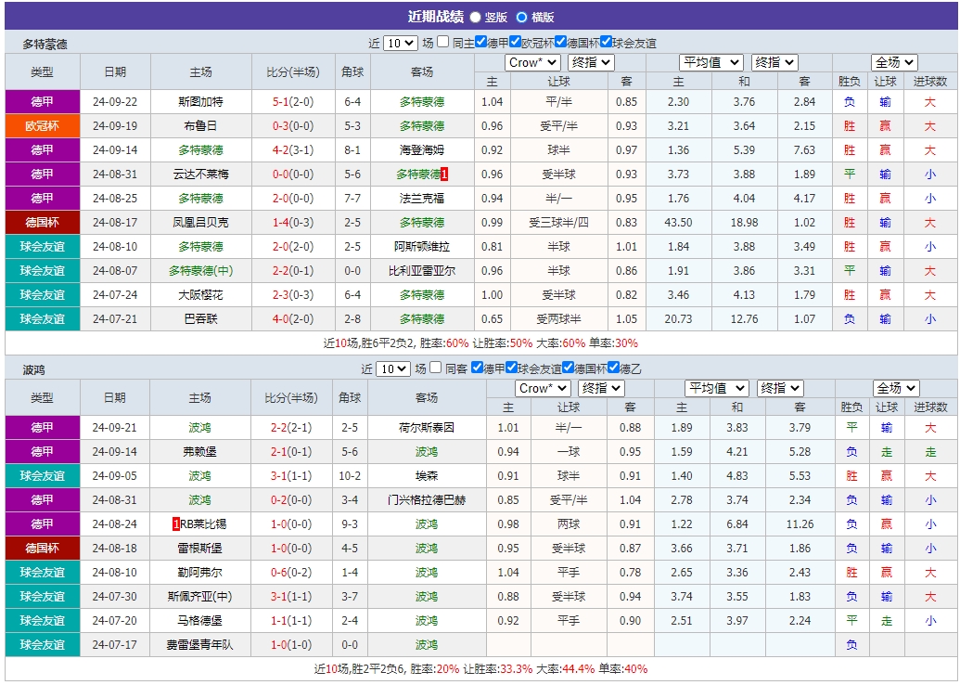Click the RB莱比锡 team link
This screenshot has height=685, width=960.
click(206, 523)
